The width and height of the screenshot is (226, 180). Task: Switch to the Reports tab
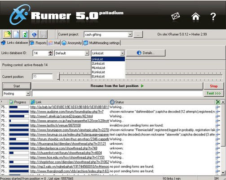(38, 43)
